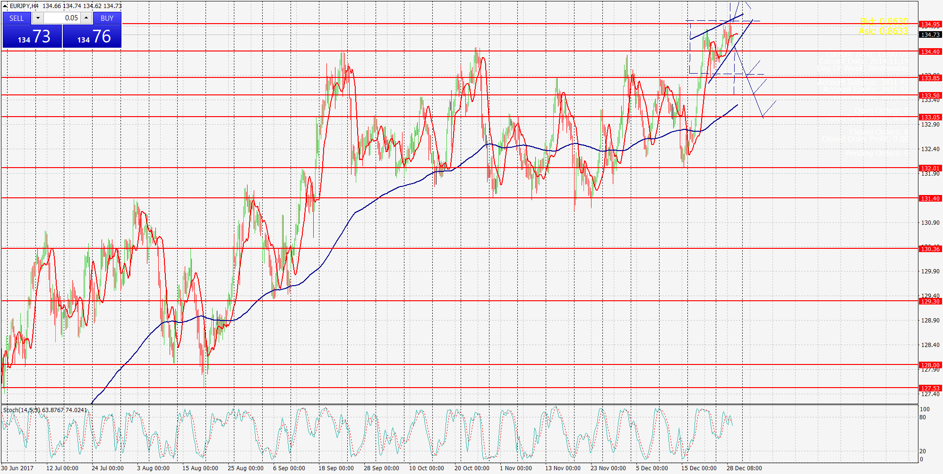943x474 pixels.
Task: Increase lot volume with up arrow
Action: coord(86,18)
